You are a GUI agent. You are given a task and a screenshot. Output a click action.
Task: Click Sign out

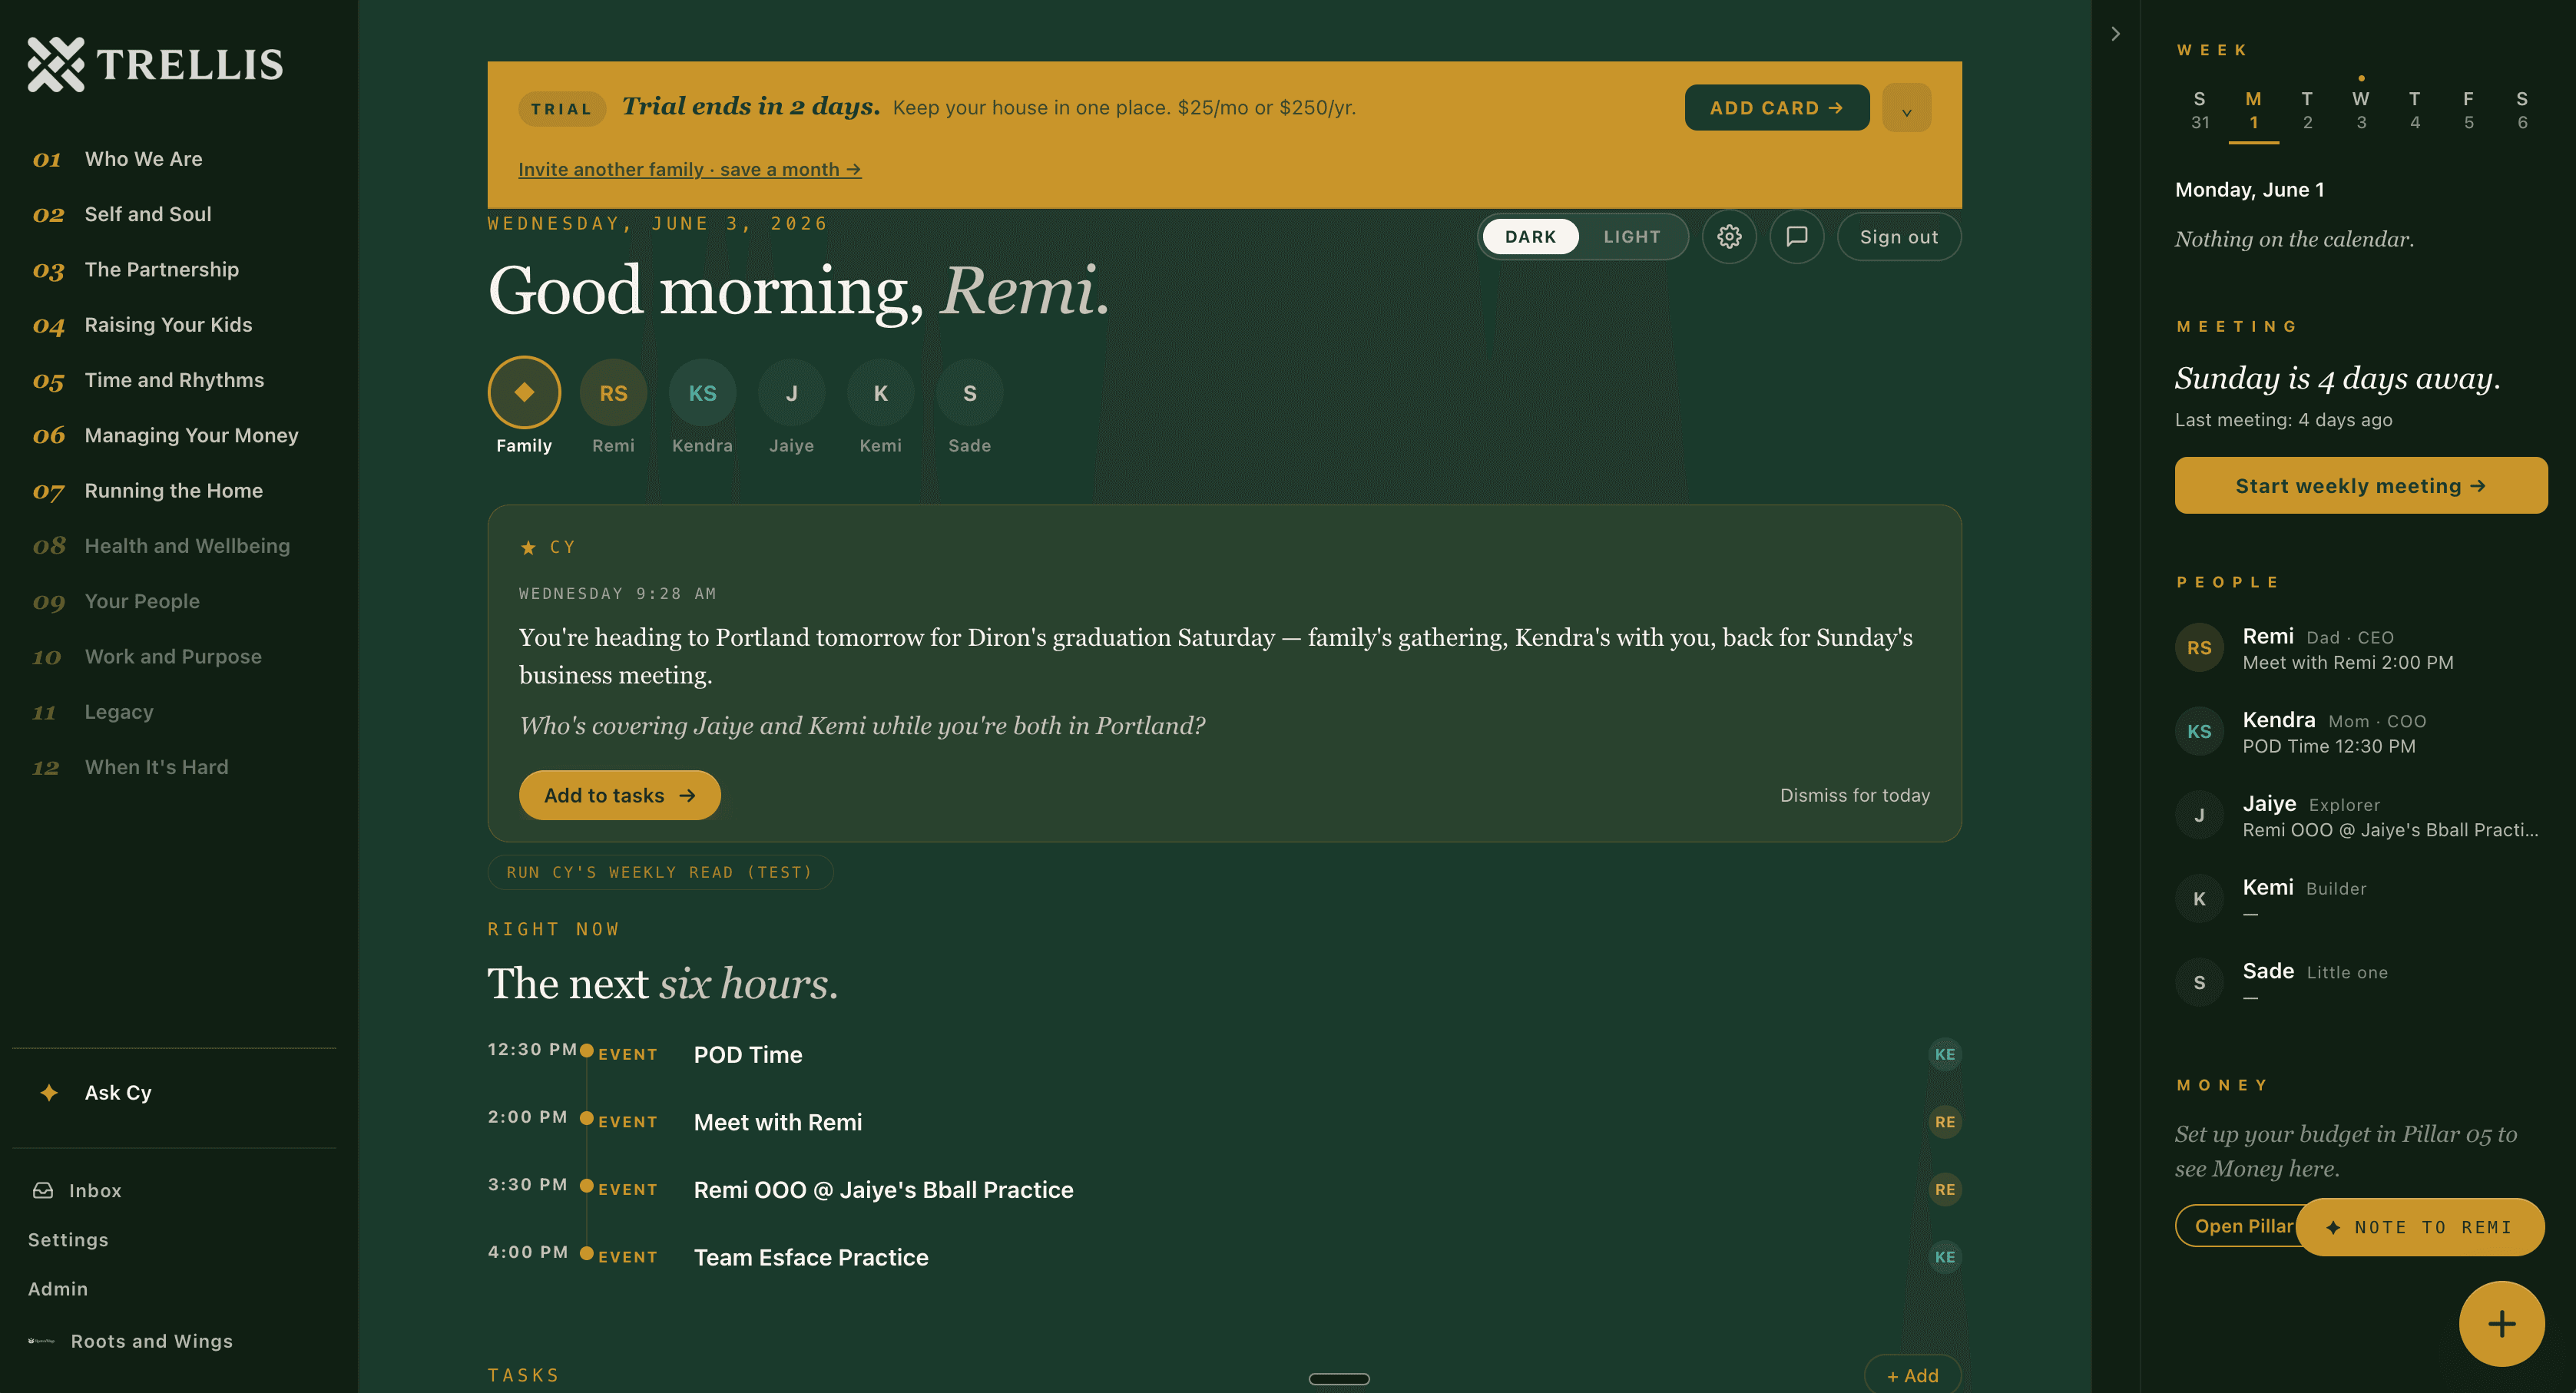tap(1898, 237)
